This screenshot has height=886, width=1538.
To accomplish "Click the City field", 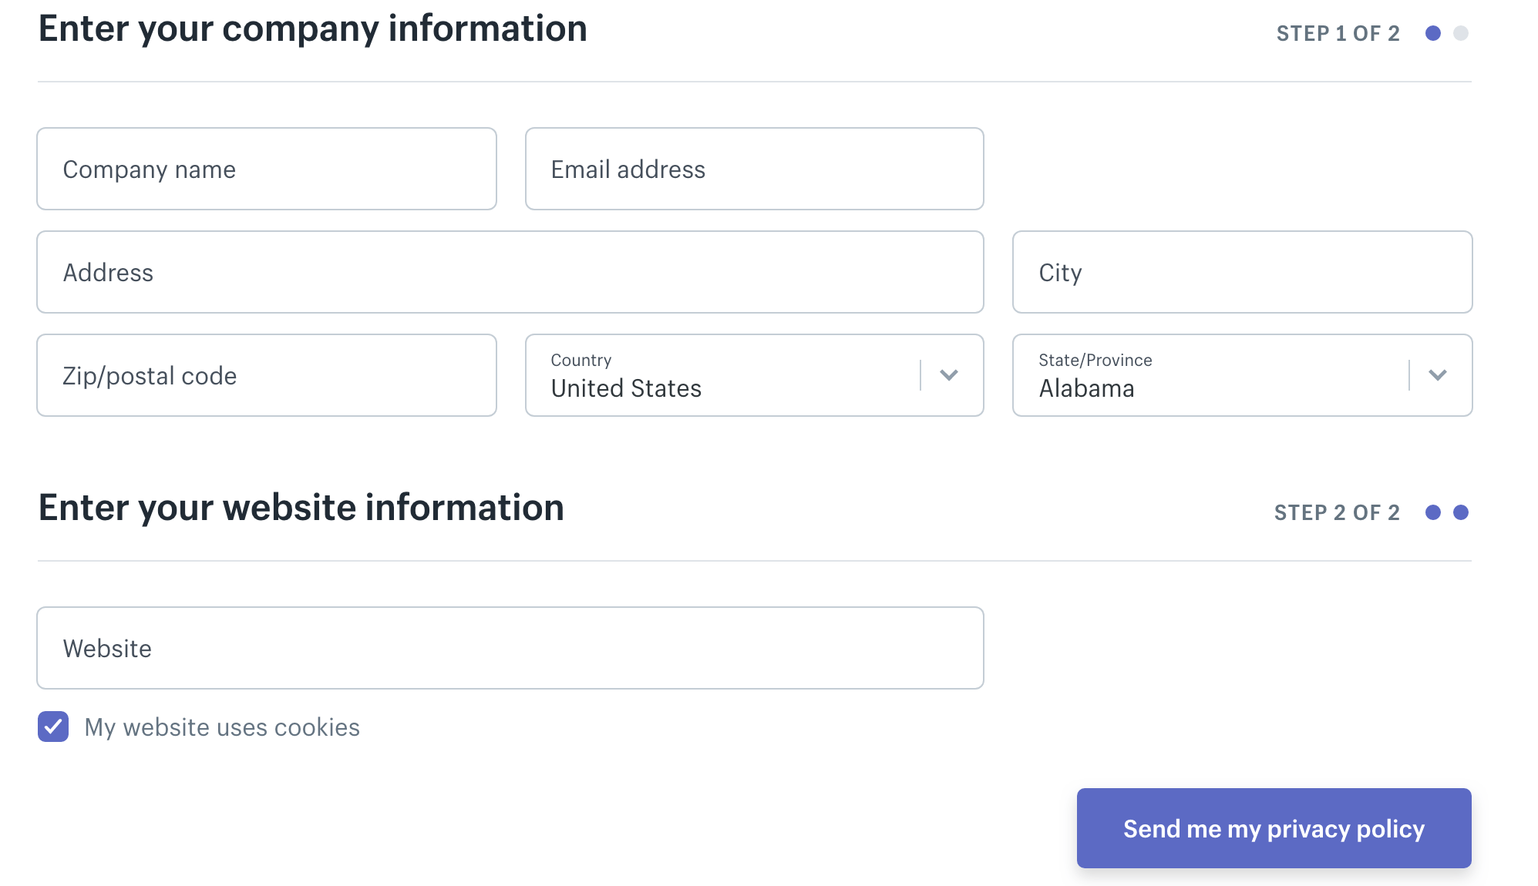I will pos(1241,272).
